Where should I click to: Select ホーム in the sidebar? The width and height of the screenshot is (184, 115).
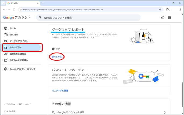point(13,28)
